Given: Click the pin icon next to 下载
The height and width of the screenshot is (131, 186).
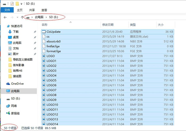Looking at the screenshot, I should [35, 32].
